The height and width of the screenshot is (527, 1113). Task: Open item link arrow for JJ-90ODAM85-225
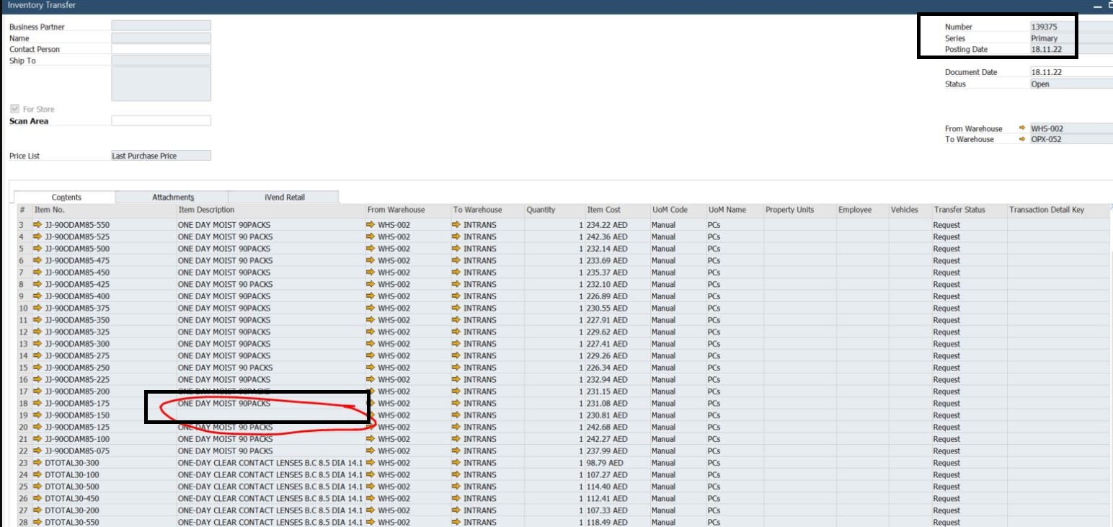click(37, 379)
